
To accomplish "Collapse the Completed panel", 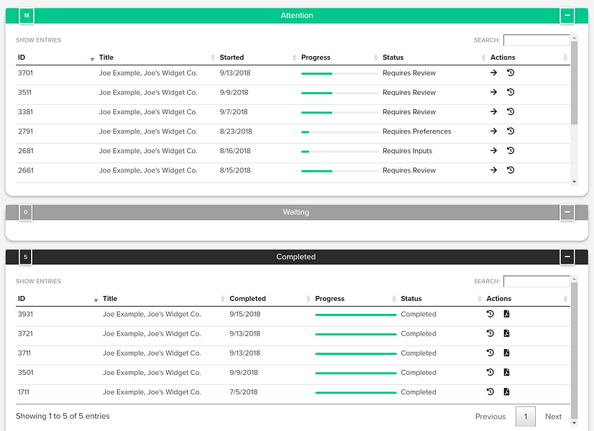I will click(567, 256).
